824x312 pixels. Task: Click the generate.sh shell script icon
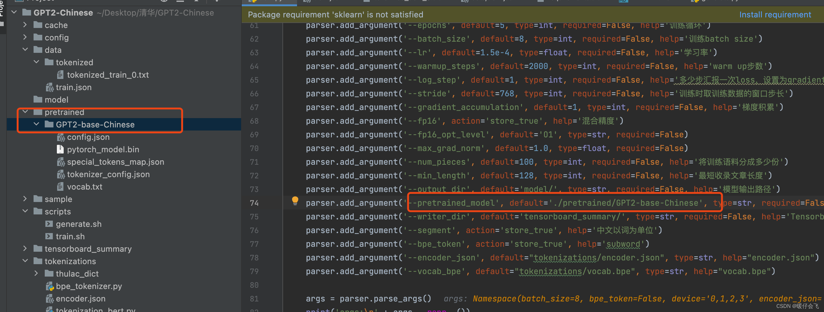point(49,224)
